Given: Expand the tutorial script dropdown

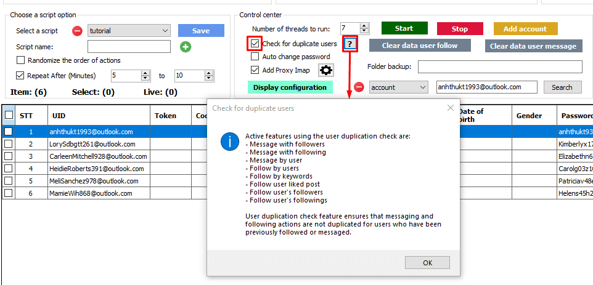Looking at the screenshot, I should [164, 31].
